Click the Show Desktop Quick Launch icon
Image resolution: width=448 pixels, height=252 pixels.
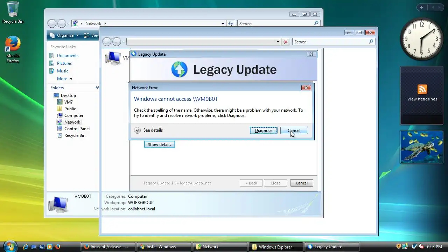tap(34, 247)
